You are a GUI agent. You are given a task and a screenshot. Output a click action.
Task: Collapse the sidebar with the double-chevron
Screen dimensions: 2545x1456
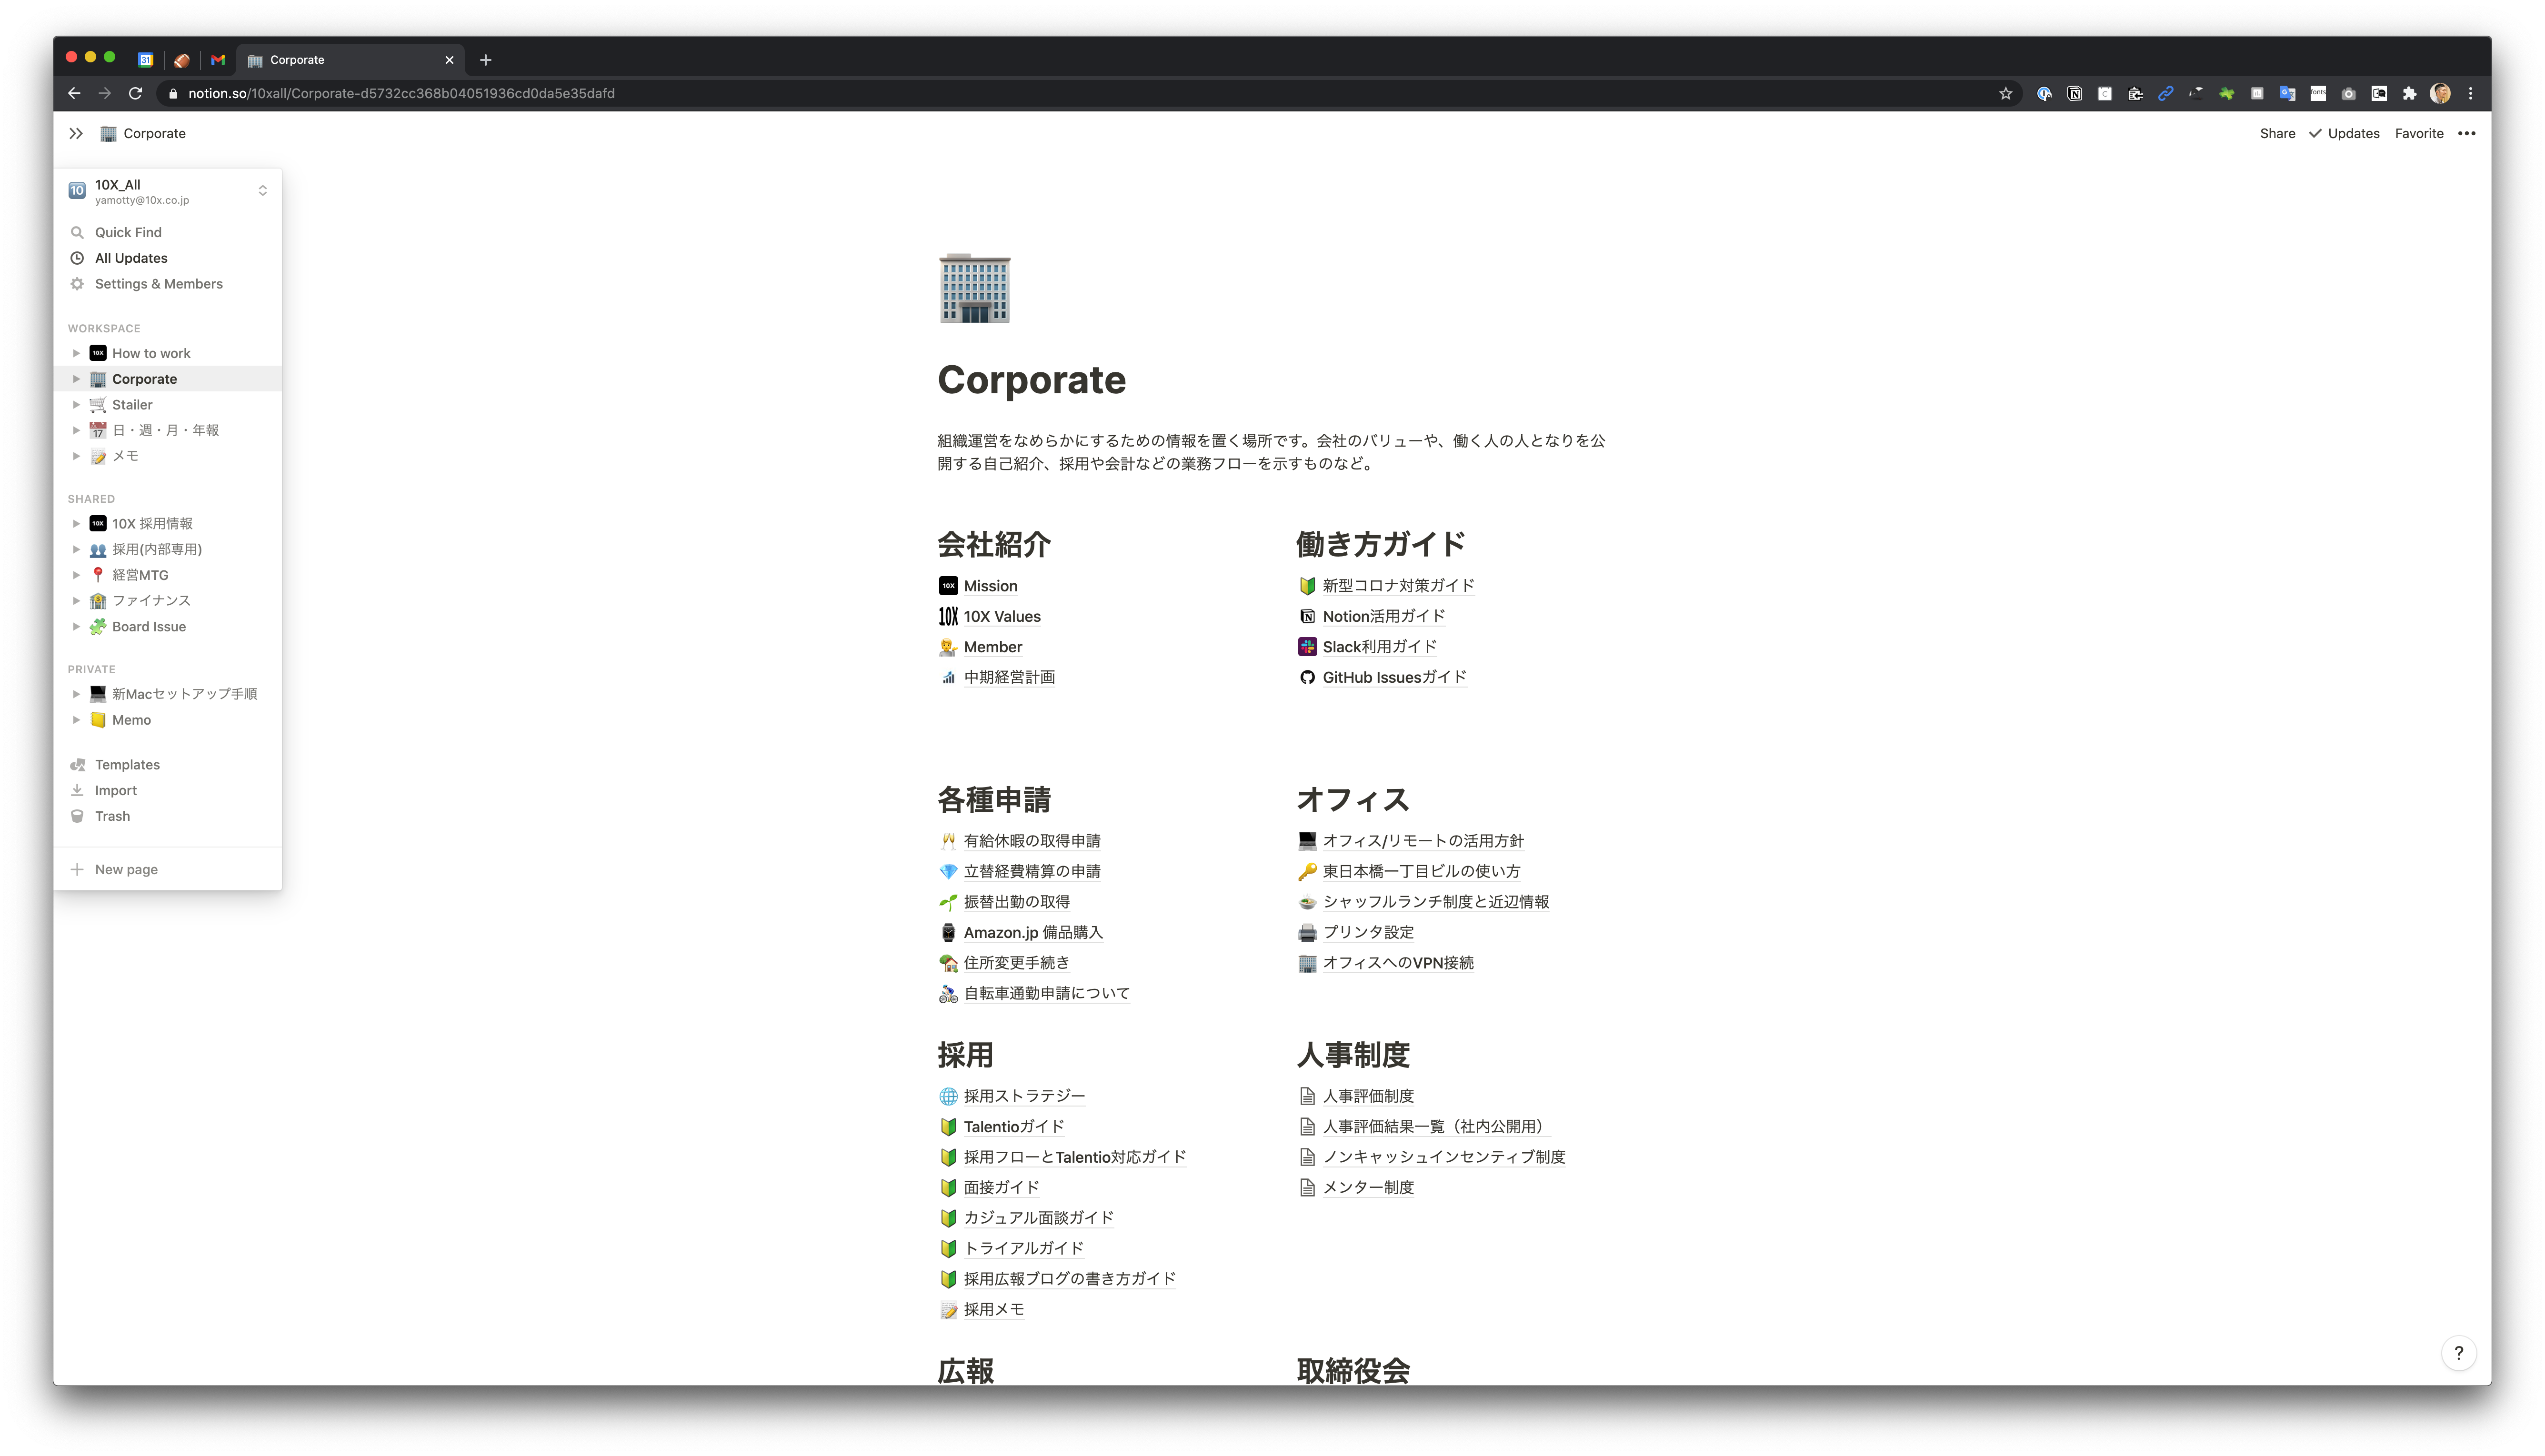pyautogui.click(x=76, y=132)
